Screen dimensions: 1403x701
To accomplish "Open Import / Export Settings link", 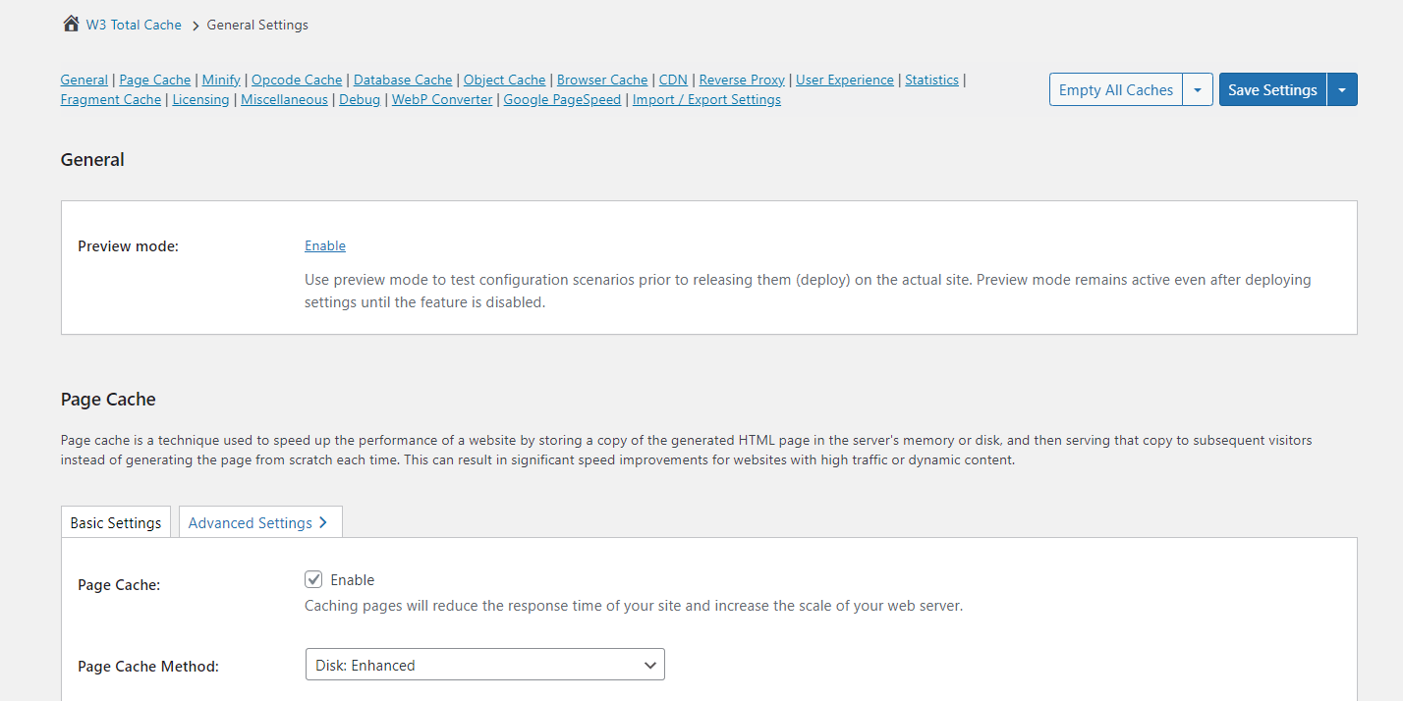I will tap(706, 99).
